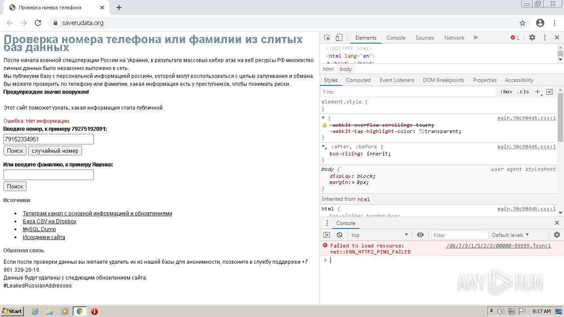Screen dimensions: 564x317
Task: Toggle the device toolbar icon
Action: pyautogui.click(x=339, y=38)
